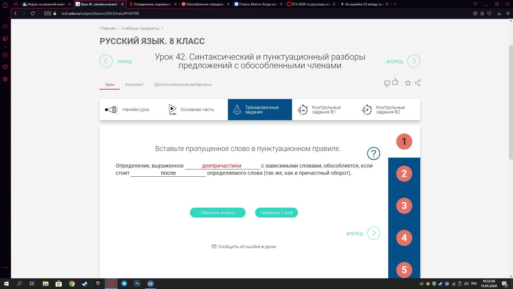Switch to the Конспект tab
513x289 pixels.
click(134, 85)
